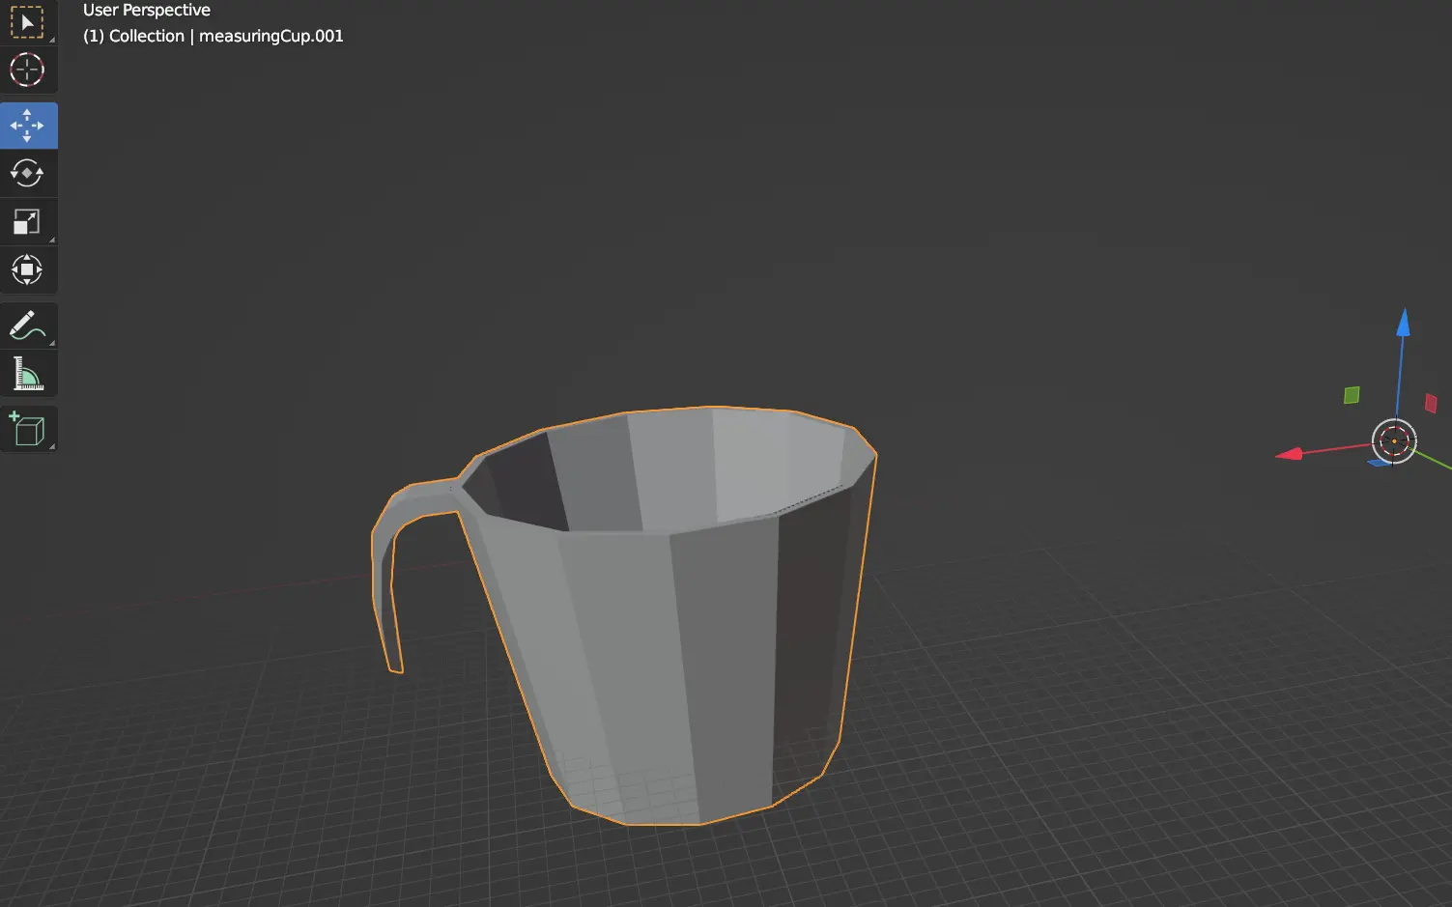Click the green plane handle on the gizmo
The image size is (1452, 907).
click(1351, 394)
